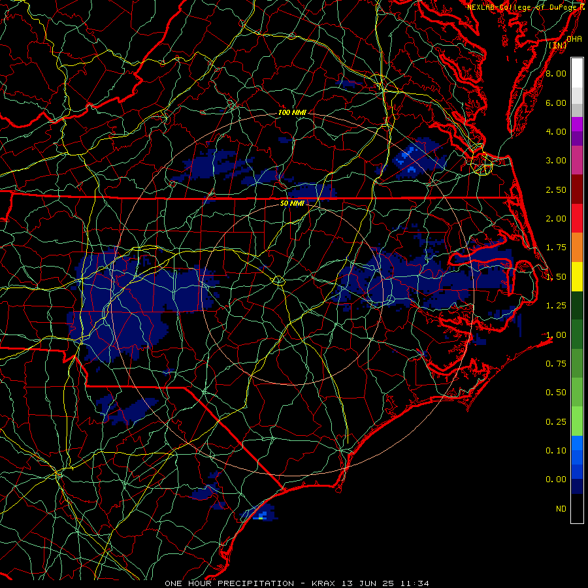
Task: Click the light green swatch beside 0.50
Action: coord(577,392)
